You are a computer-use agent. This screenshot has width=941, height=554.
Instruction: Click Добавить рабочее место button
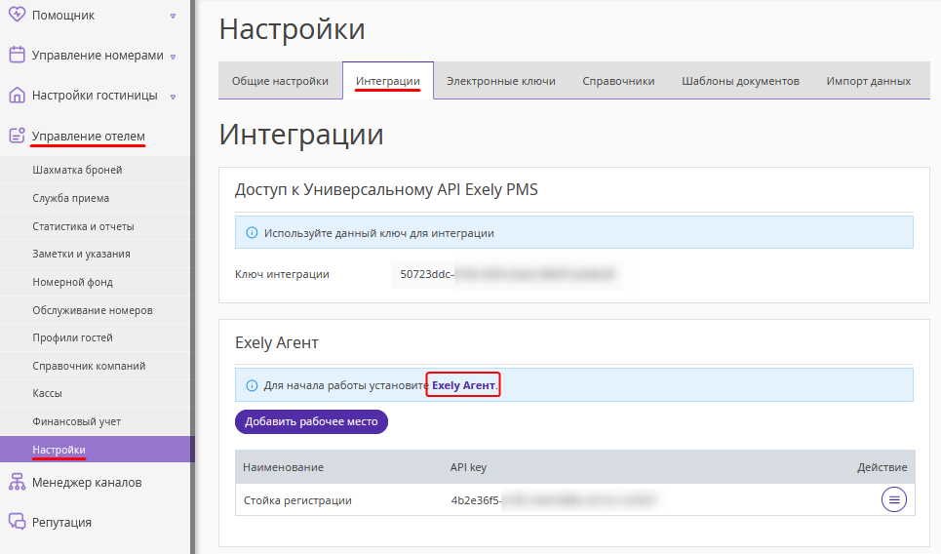[311, 421]
